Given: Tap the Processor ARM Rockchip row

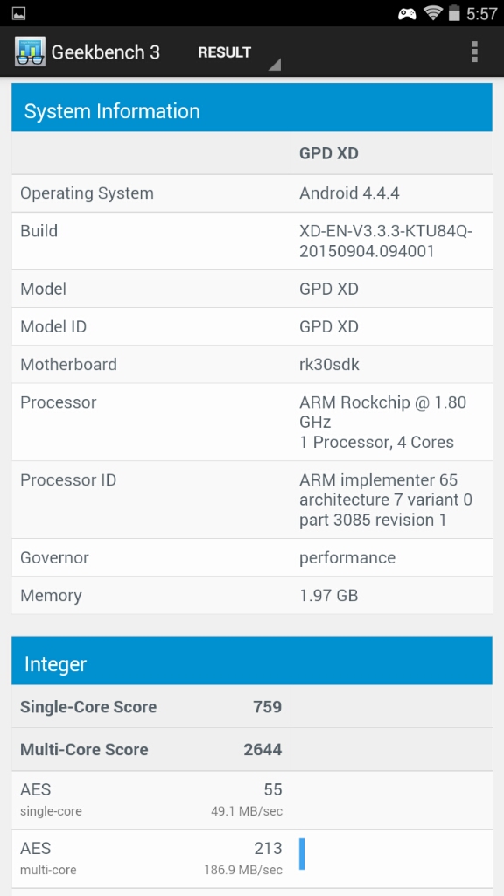Looking at the screenshot, I should (x=252, y=423).
